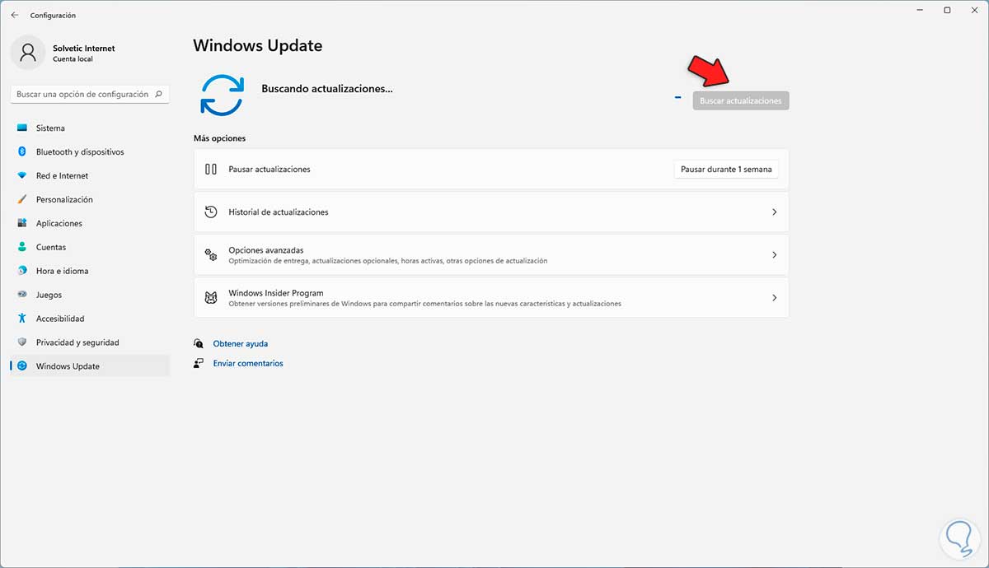The image size is (989, 568).
Task: Click the Sistema monitor icon
Action: 21,128
